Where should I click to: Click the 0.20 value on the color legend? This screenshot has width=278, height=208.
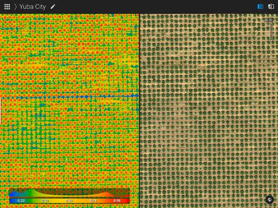(21, 201)
